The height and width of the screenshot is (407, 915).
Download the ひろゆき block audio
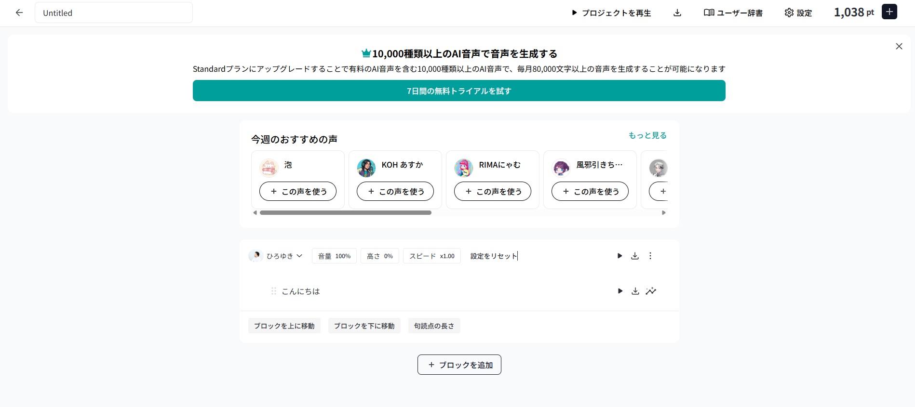click(635, 256)
